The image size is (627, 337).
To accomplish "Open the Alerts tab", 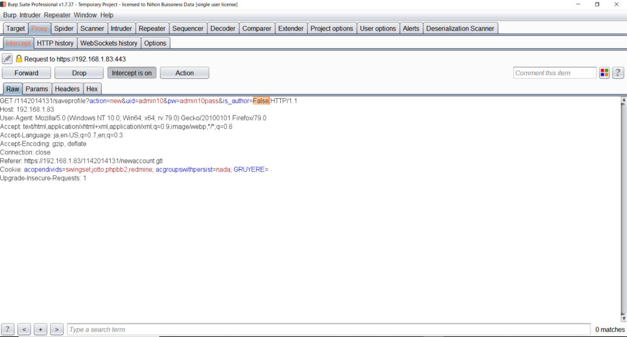I will [411, 28].
